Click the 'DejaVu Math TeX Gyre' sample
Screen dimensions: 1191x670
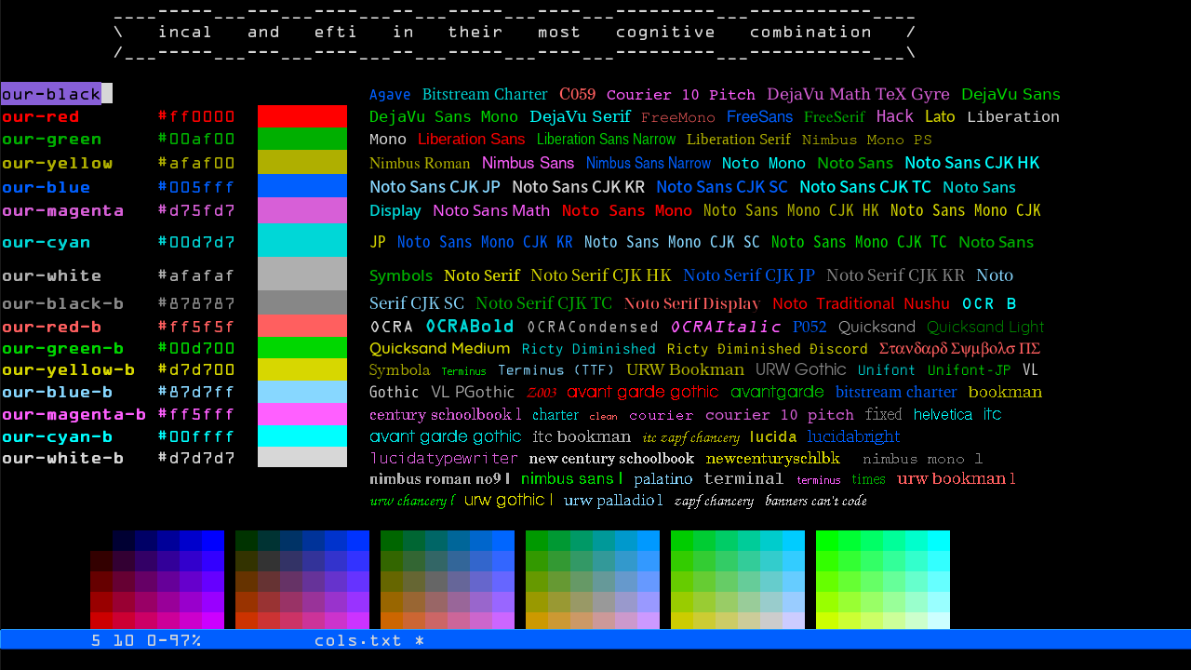pyautogui.click(x=858, y=94)
